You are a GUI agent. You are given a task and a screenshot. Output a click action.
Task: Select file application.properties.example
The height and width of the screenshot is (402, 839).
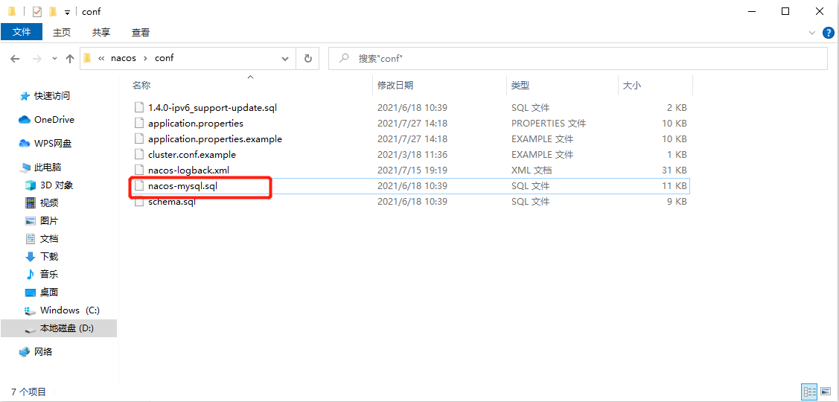point(215,139)
